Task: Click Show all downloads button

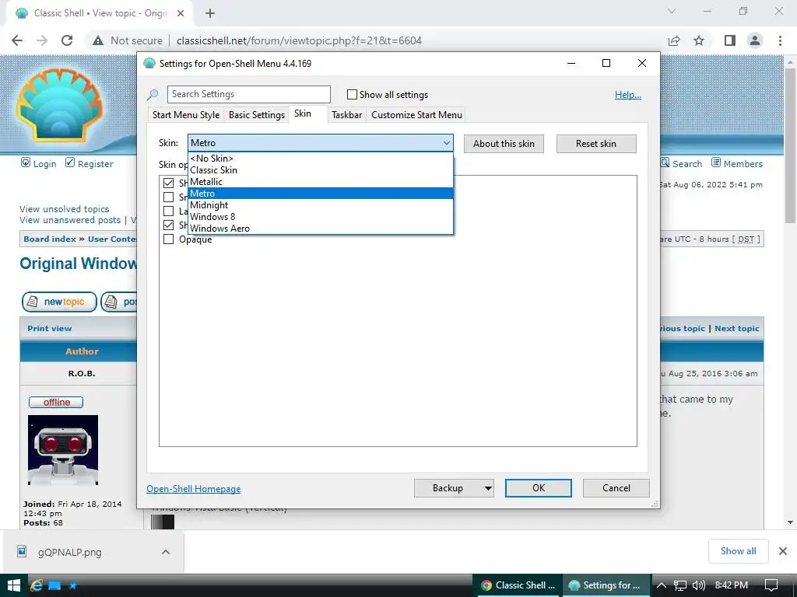Action: tap(738, 551)
